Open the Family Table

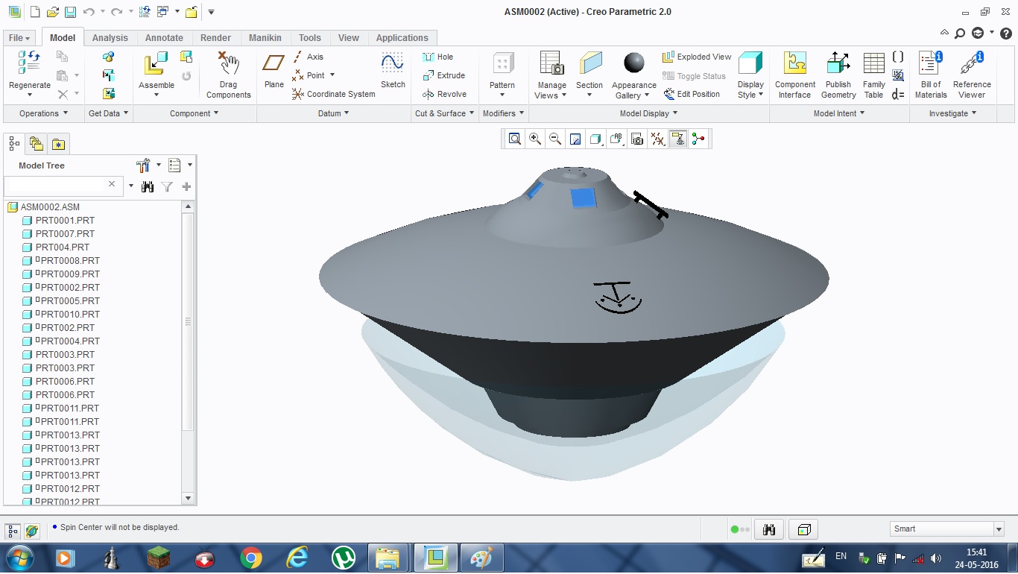click(x=874, y=75)
